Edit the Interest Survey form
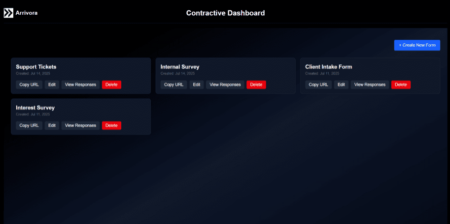This screenshot has width=450, height=224. pyautogui.click(x=52, y=126)
